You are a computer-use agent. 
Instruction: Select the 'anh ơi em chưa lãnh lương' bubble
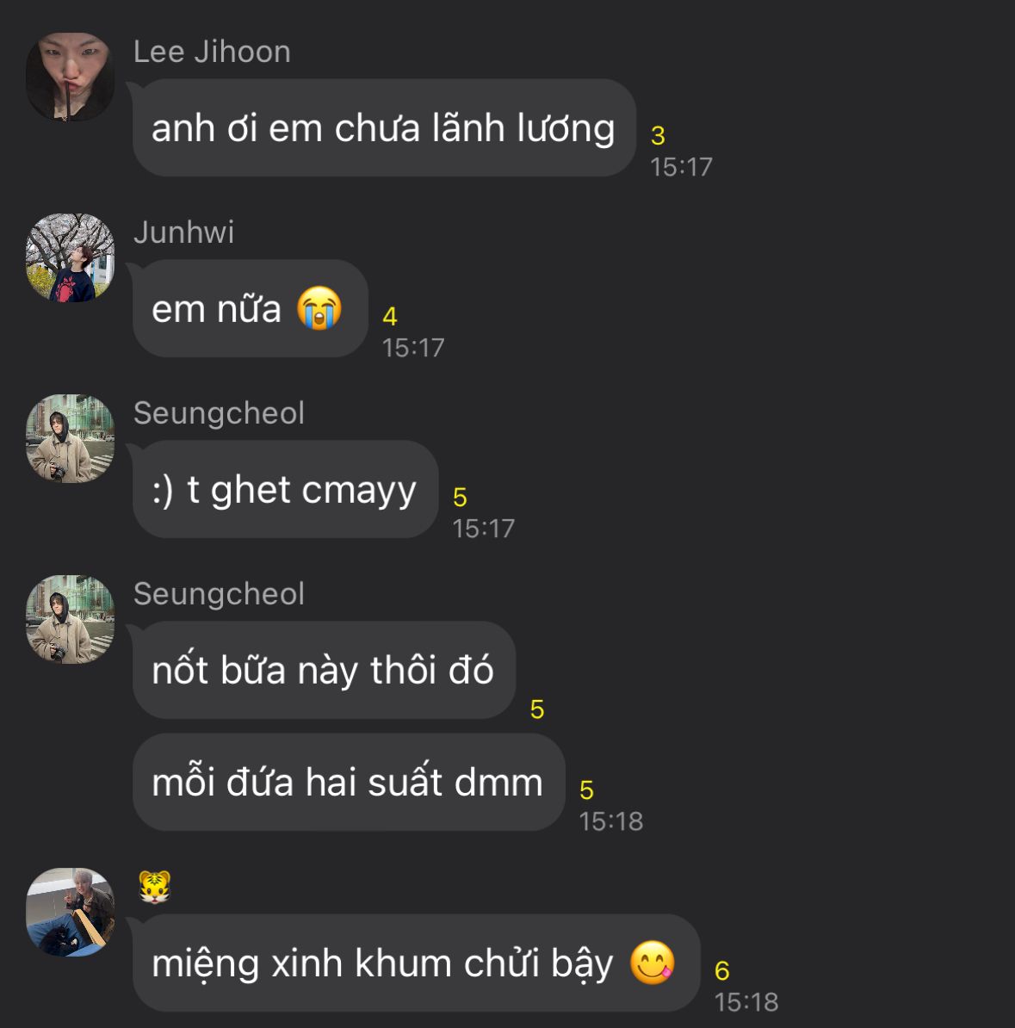pyautogui.click(x=384, y=127)
